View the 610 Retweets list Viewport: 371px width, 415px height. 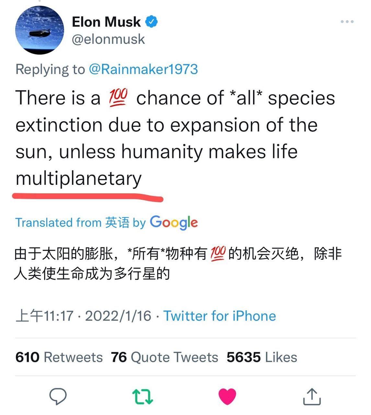click(x=59, y=357)
